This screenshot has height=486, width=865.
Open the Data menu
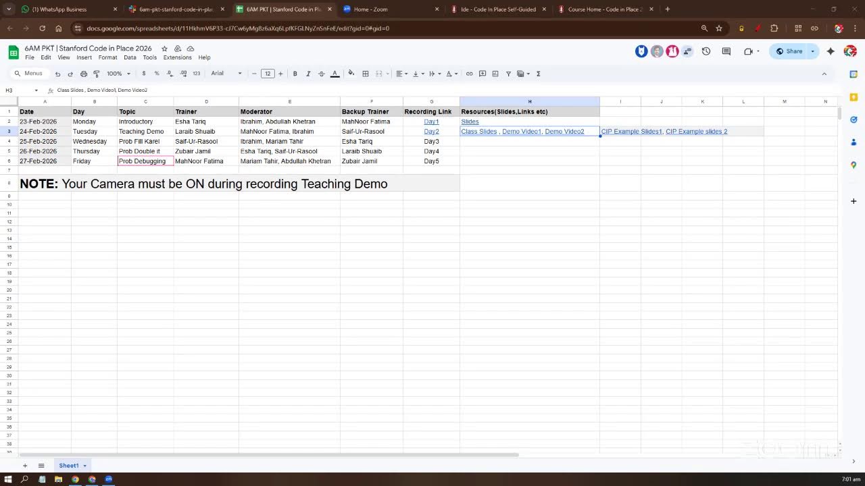pyautogui.click(x=130, y=57)
